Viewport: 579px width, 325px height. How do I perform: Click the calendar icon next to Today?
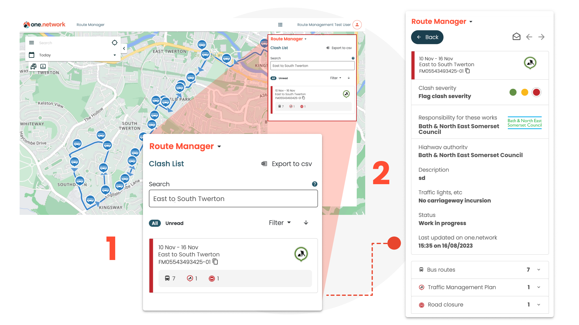click(x=32, y=55)
